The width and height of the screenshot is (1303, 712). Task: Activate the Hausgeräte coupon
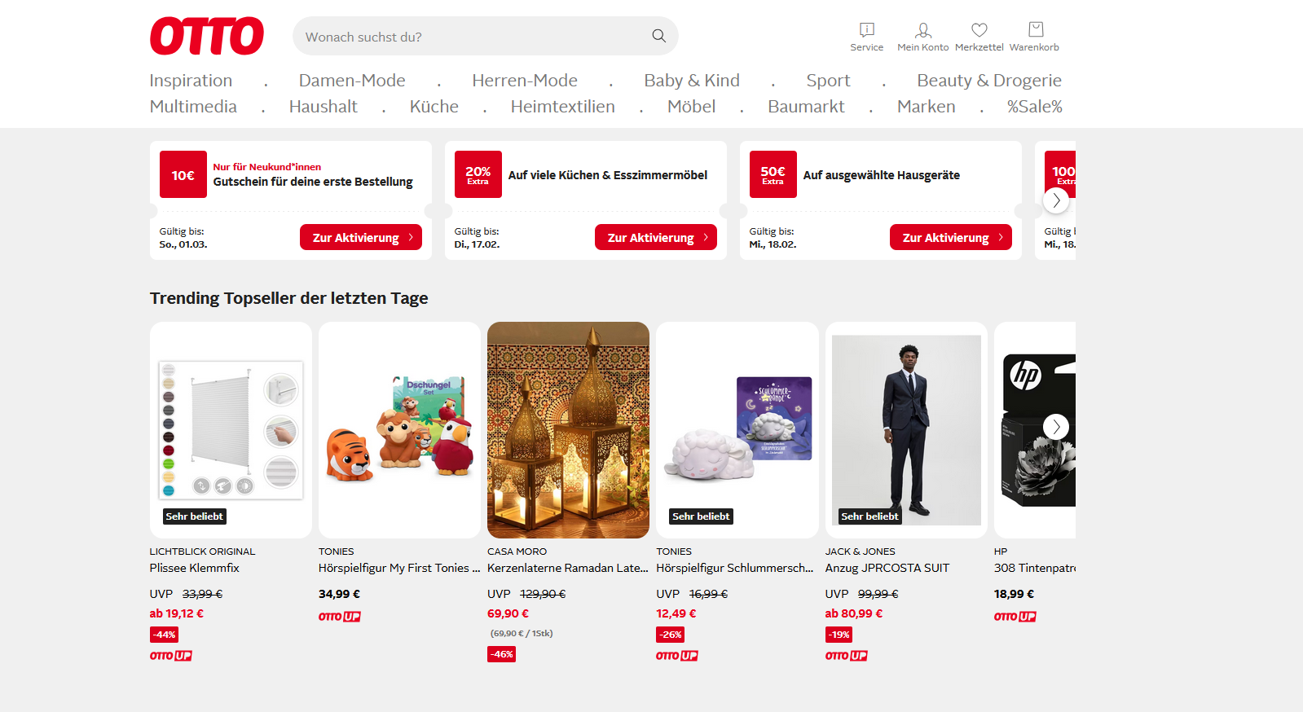(950, 237)
